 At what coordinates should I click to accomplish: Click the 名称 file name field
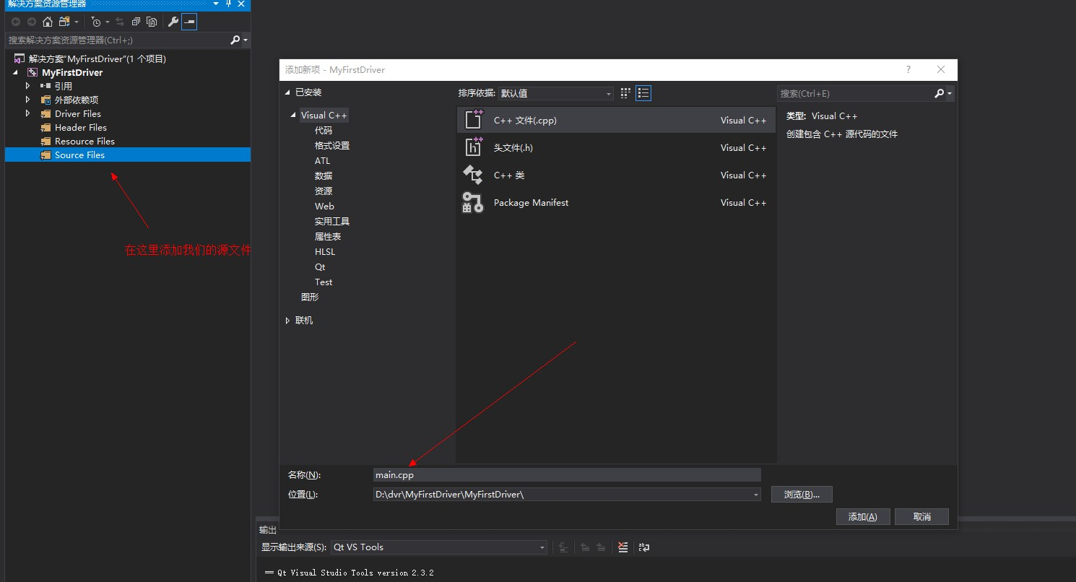567,474
